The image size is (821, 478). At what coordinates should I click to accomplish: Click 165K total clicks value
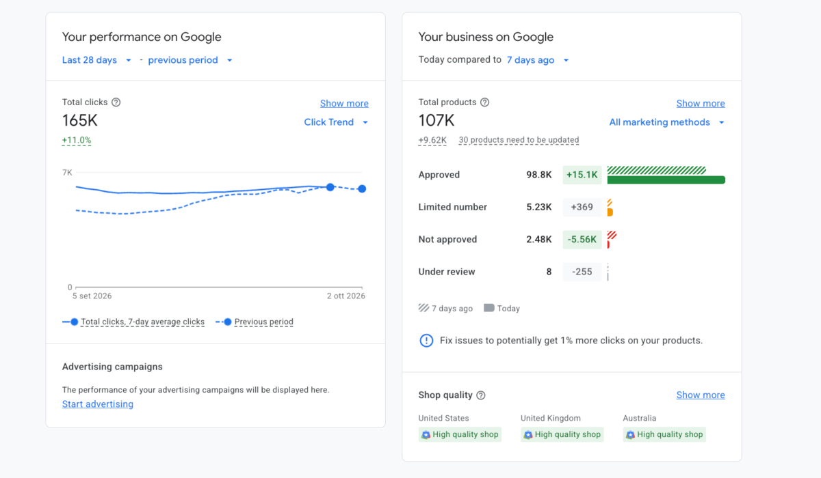(80, 121)
